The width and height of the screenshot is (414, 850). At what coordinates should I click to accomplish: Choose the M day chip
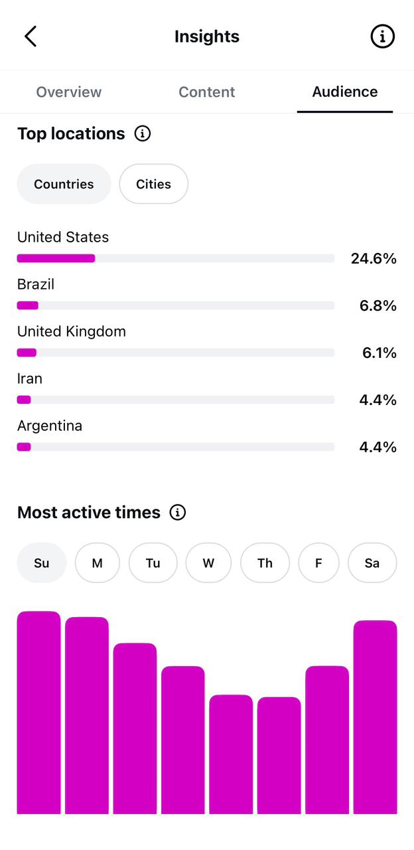point(98,563)
